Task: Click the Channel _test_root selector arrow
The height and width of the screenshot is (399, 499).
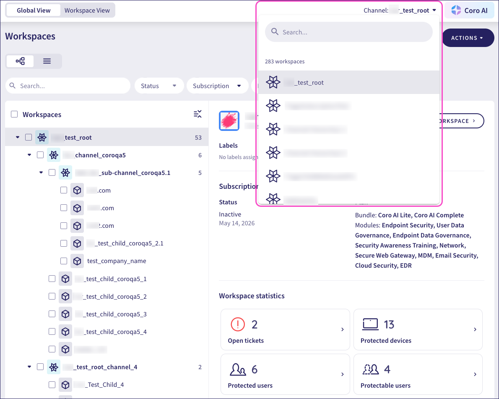Action: tap(434, 10)
